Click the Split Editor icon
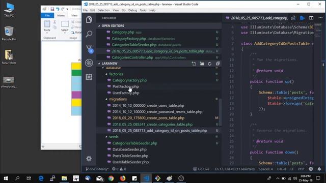The height and width of the screenshot is (183, 326). point(311,18)
